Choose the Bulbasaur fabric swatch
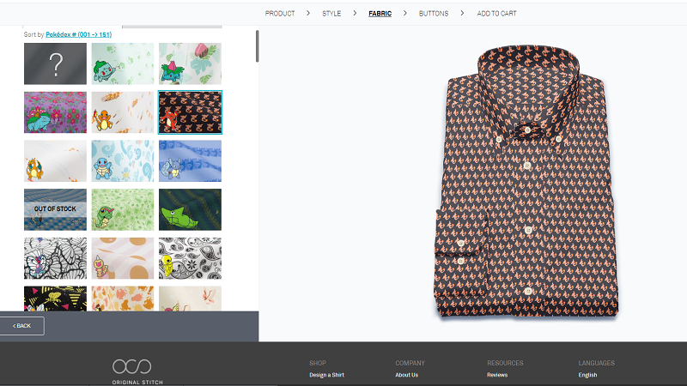 (x=123, y=63)
